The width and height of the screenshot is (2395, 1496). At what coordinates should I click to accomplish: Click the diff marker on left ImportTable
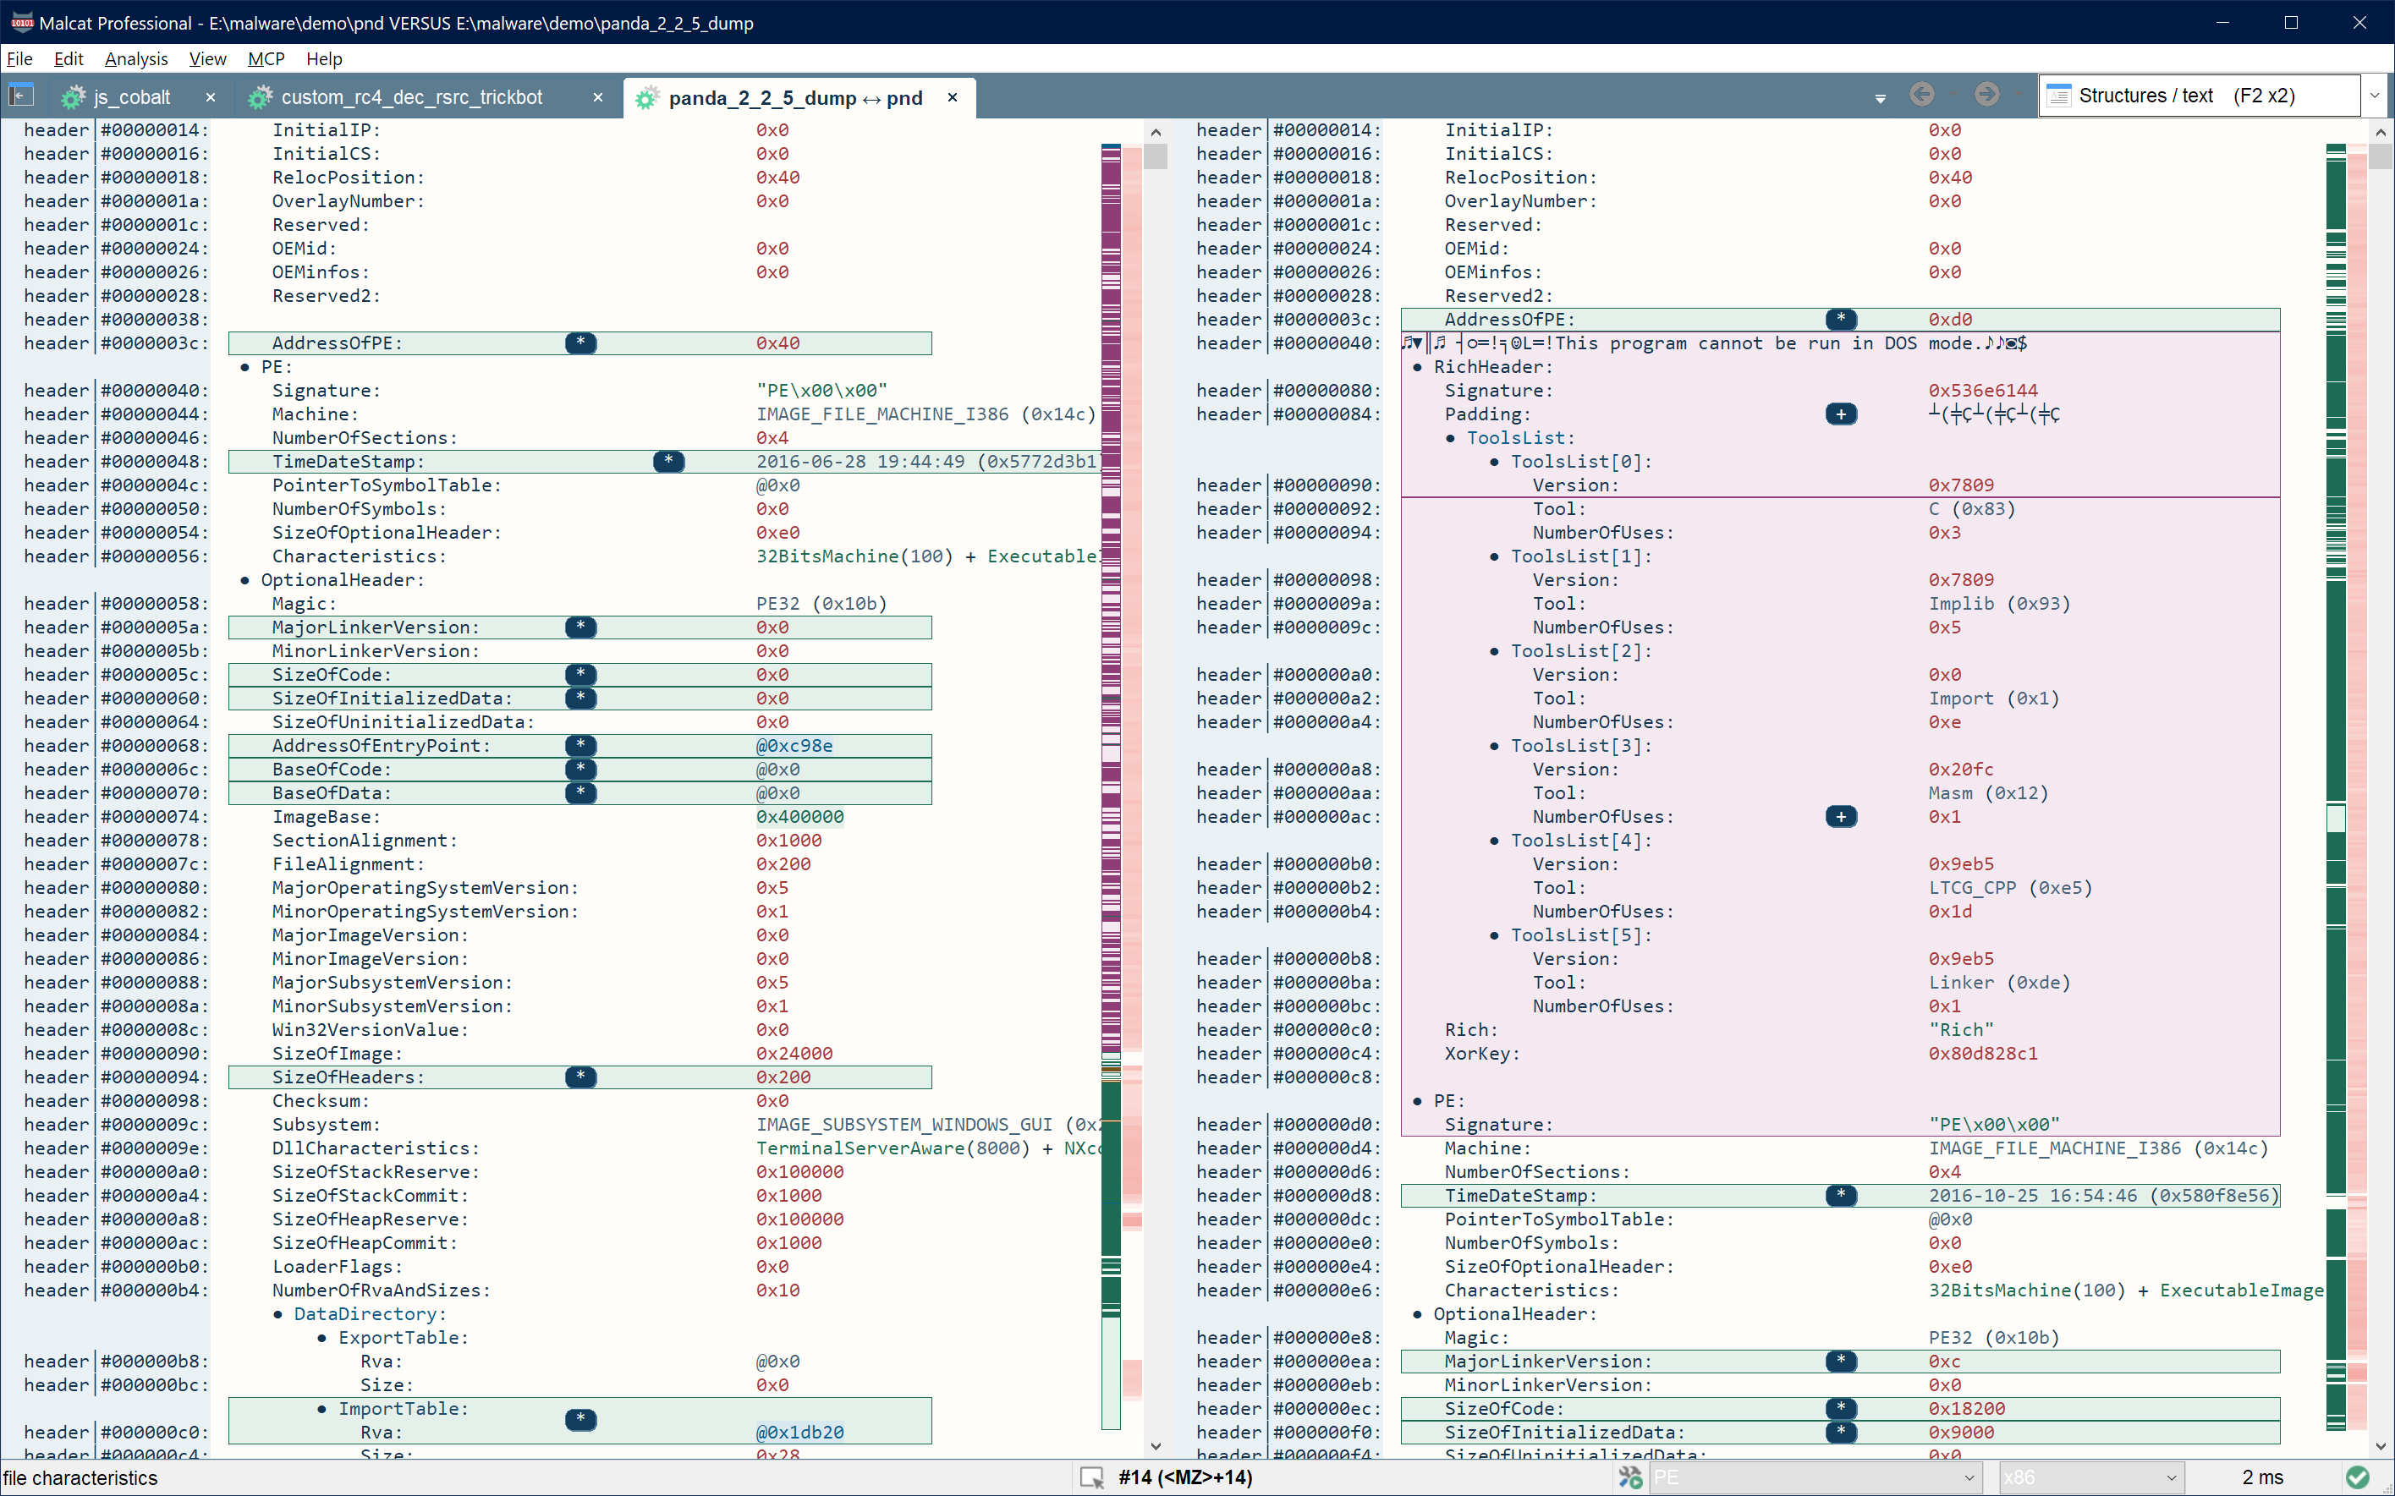[x=581, y=1421]
